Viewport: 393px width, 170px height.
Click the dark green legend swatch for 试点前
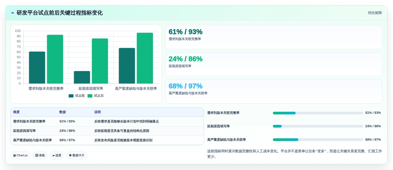coord(71,96)
